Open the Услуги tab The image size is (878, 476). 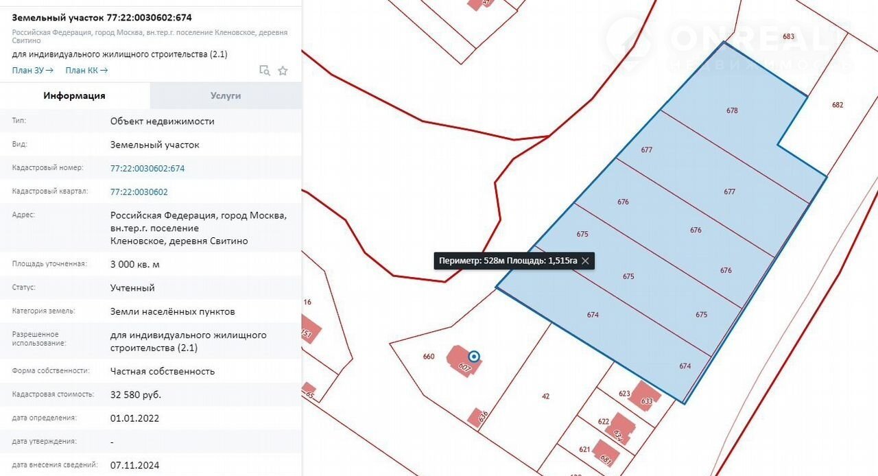point(226,96)
